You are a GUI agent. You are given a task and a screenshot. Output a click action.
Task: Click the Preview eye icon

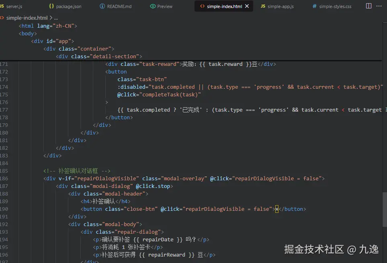tap(153, 6)
